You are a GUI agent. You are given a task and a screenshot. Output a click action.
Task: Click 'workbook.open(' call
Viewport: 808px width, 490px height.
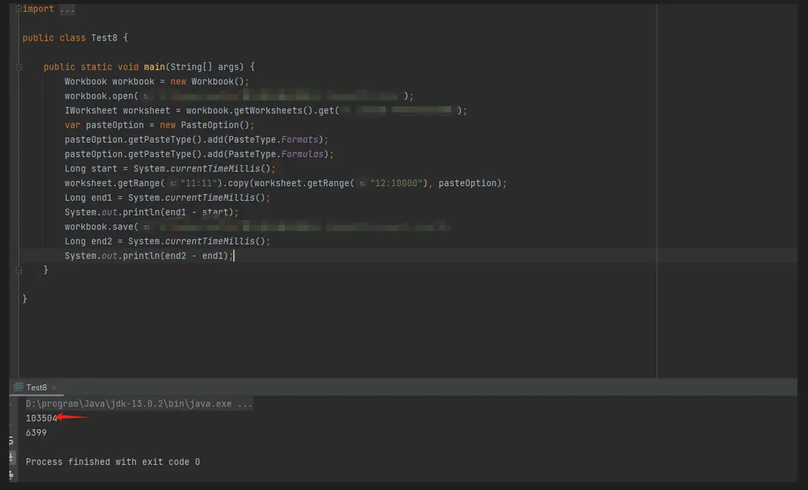tap(101, 96)
